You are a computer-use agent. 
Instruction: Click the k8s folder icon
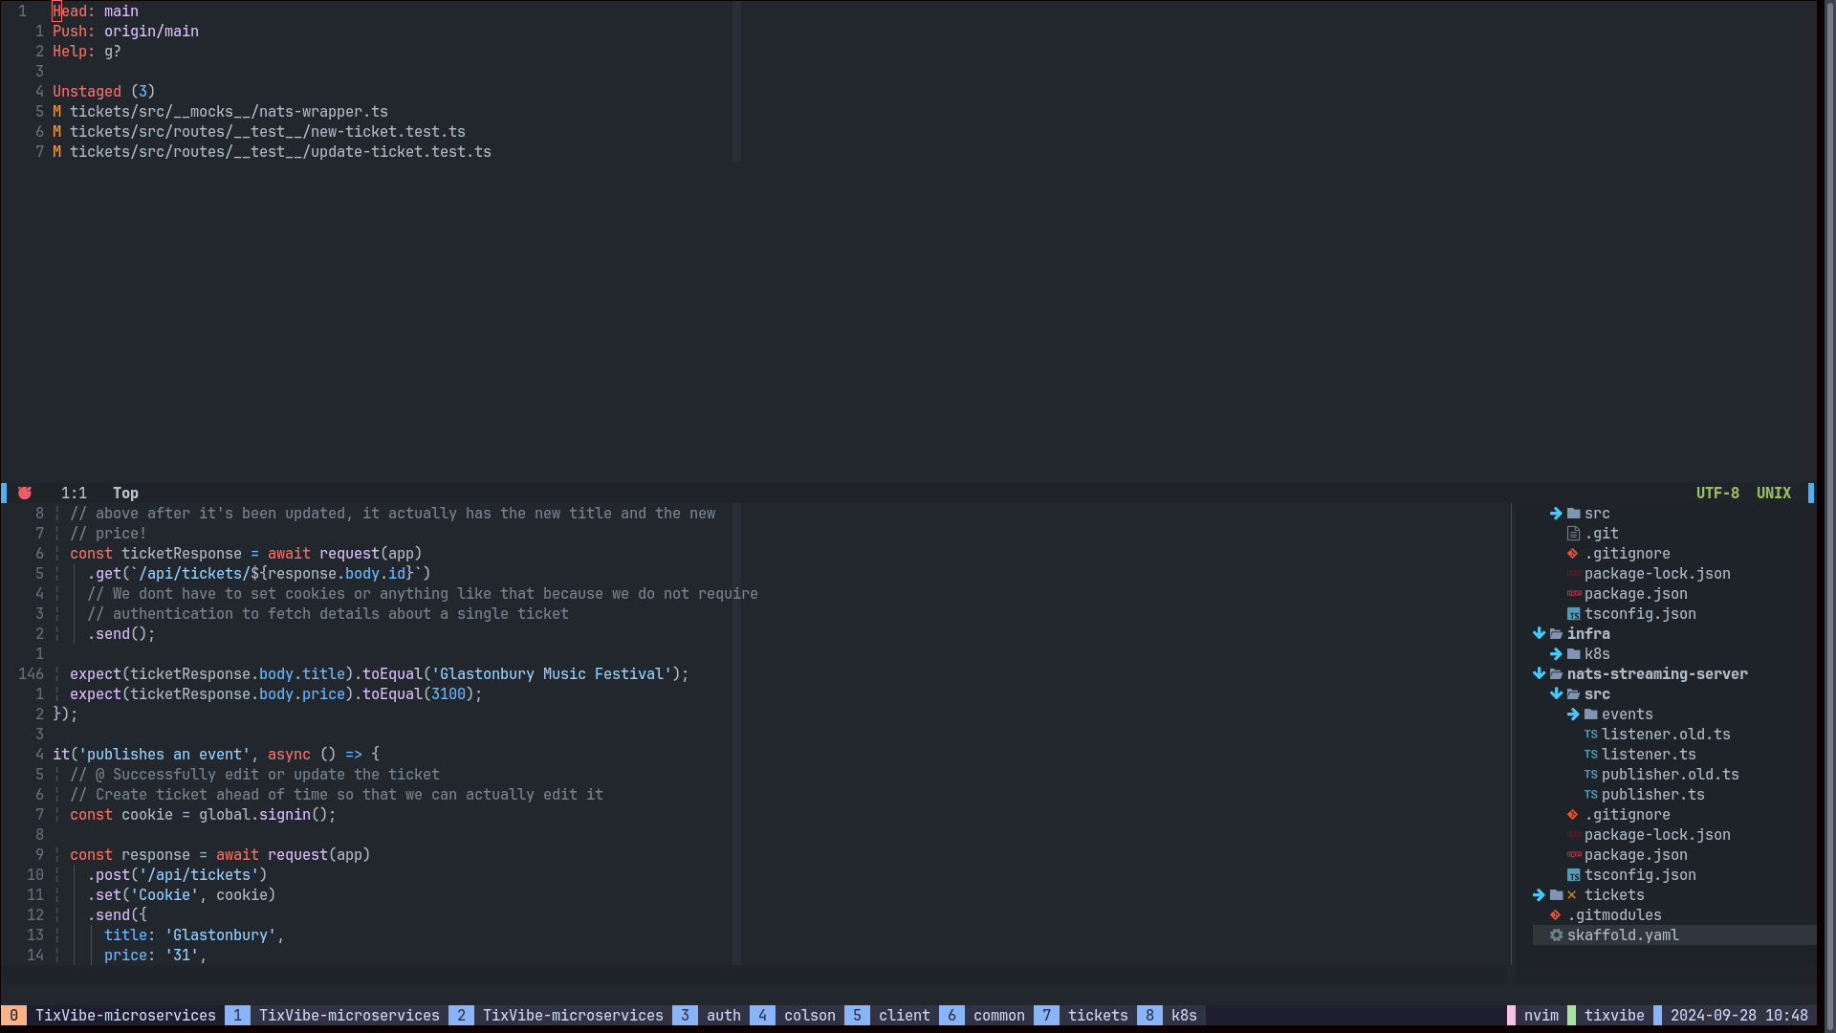1574,654
